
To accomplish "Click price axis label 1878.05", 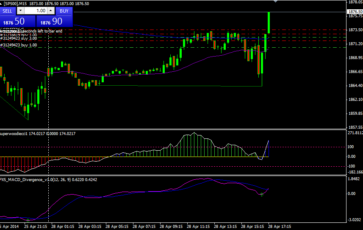I will coord(355,2).
